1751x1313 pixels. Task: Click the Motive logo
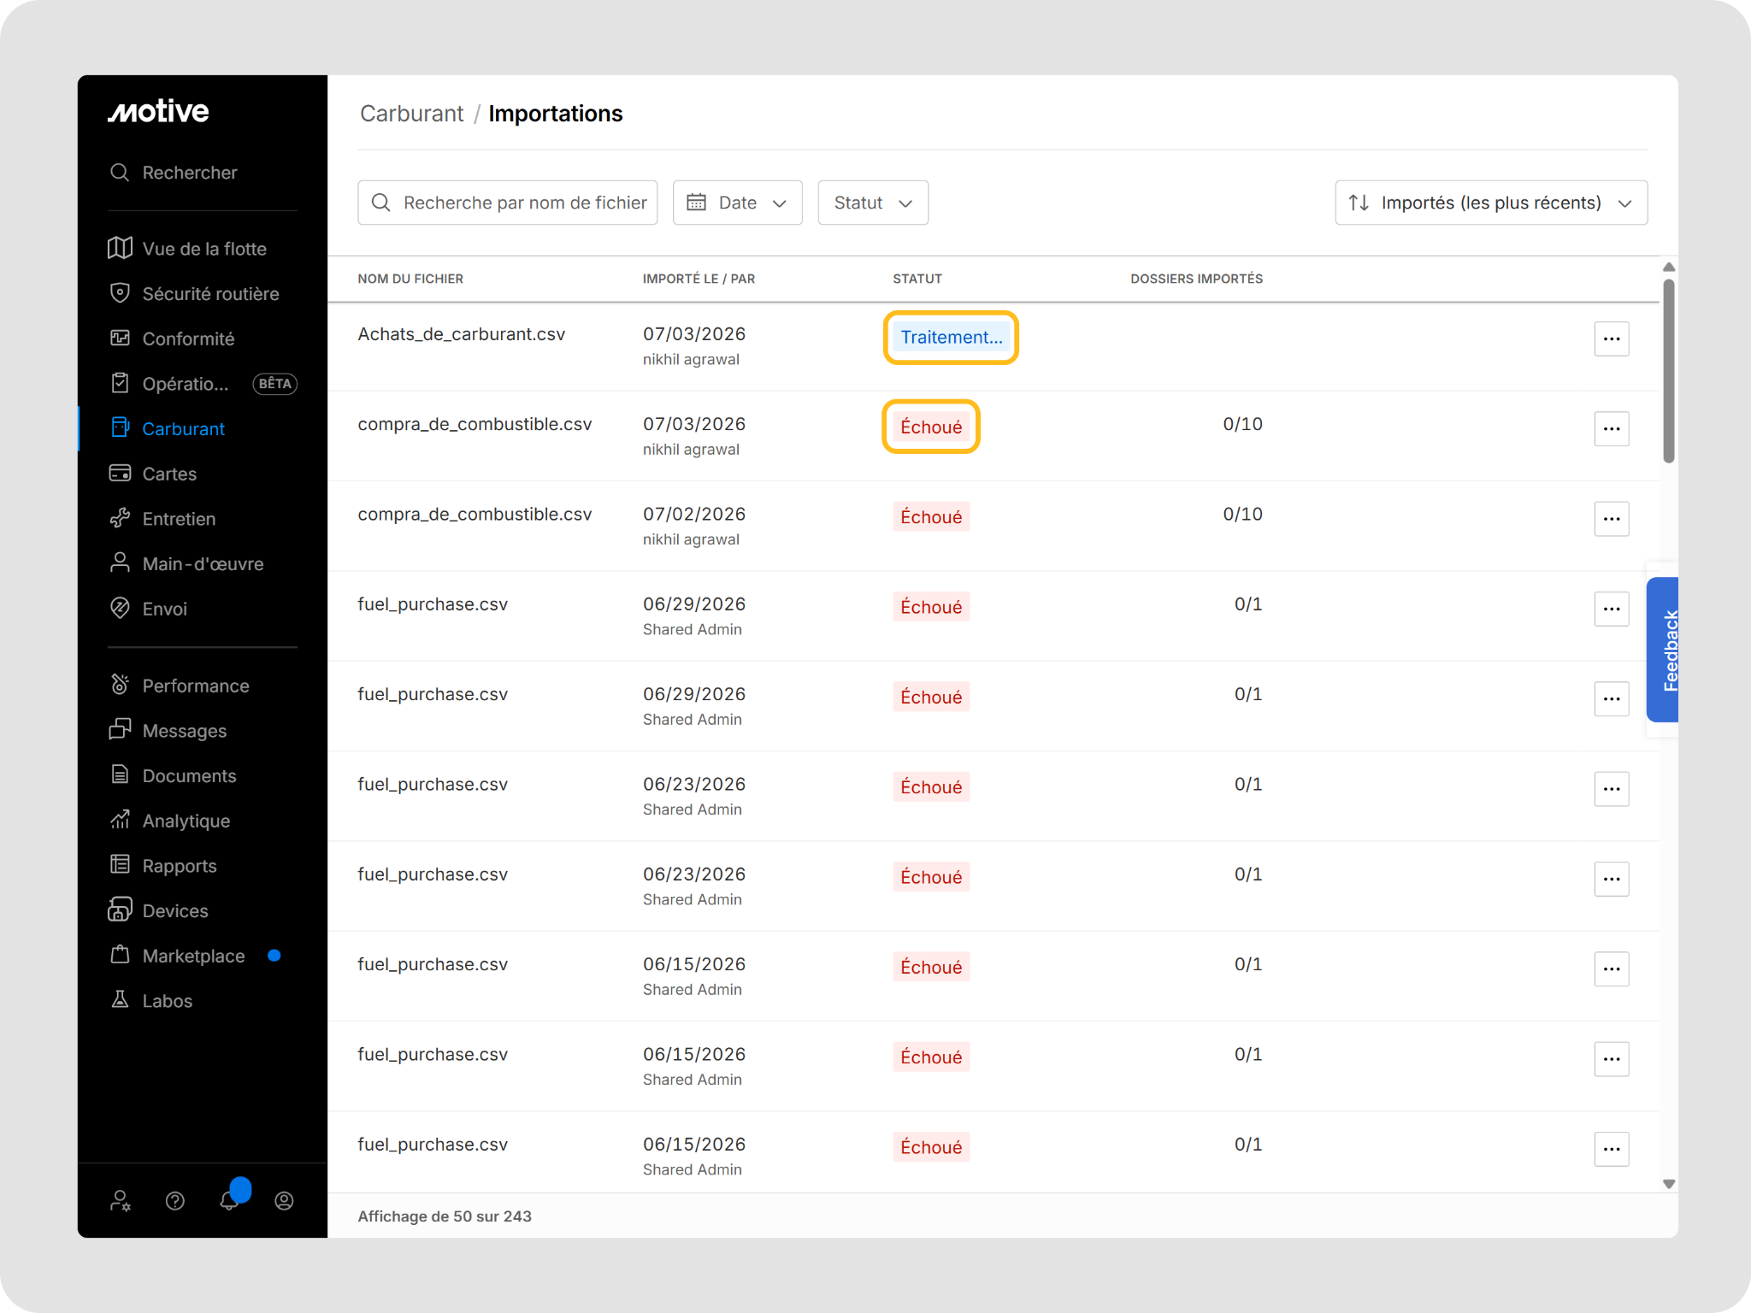(158, 111)
